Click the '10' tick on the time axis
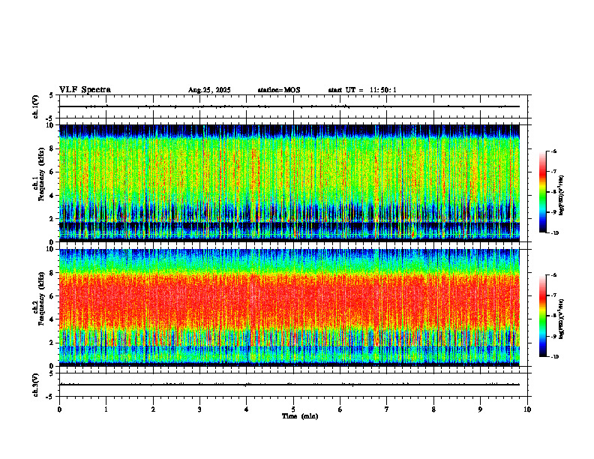This screenshot has height=459, width=594. coord(527,409)
